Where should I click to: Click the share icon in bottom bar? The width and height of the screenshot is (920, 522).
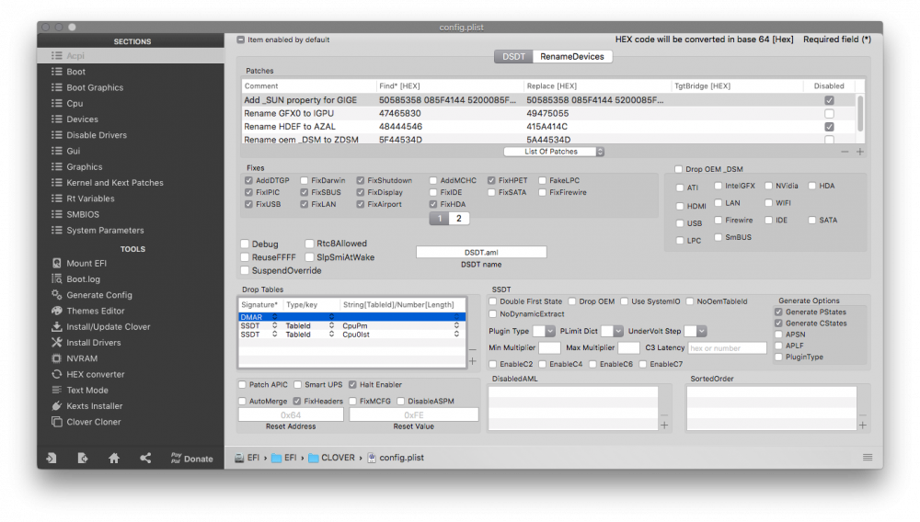point(145,459)
